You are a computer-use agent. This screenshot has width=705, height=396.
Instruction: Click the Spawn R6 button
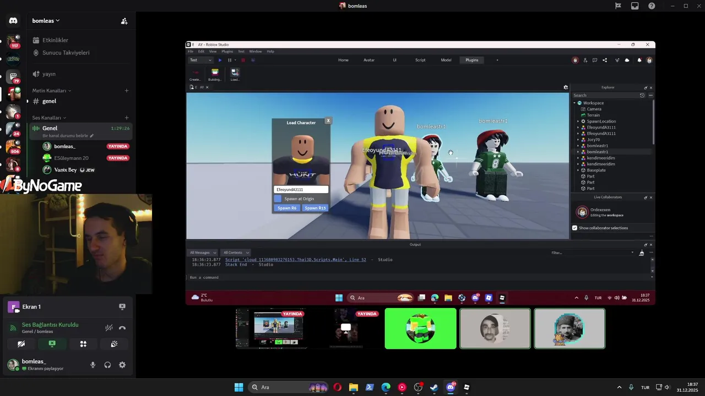click(x=287, y=208)
